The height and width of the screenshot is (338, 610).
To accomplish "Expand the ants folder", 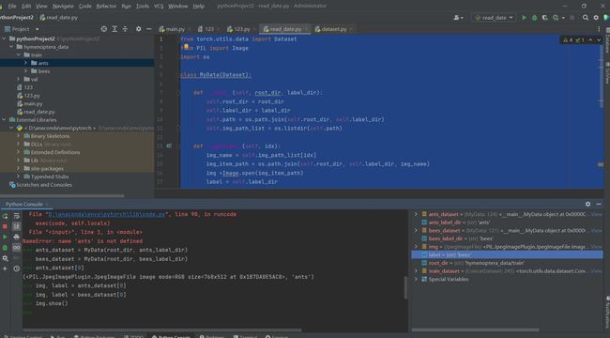I will point(25,63).
